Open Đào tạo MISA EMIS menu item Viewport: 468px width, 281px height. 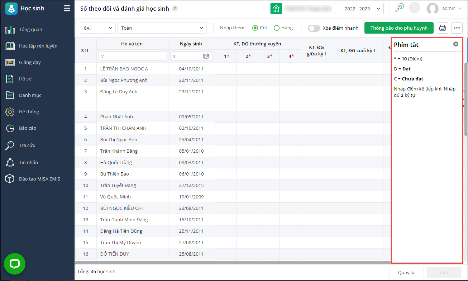click(x=39, y=179)
